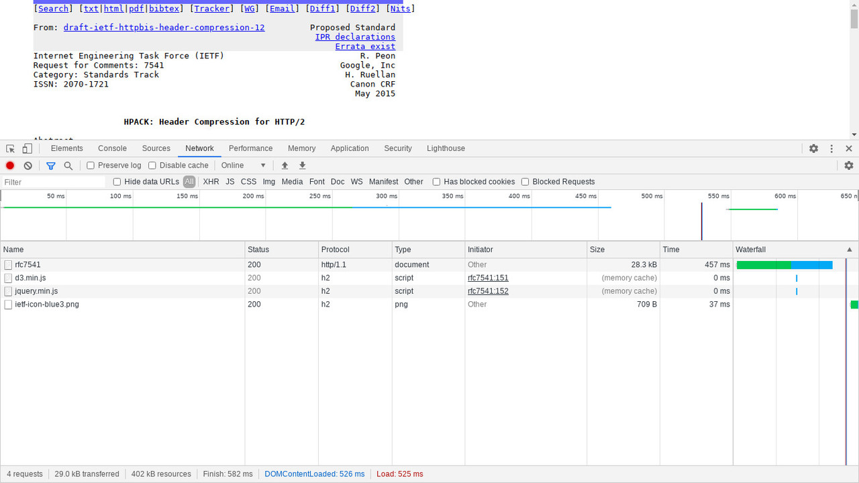
Task: Open the Performance tab
Action: click(250, 149)
